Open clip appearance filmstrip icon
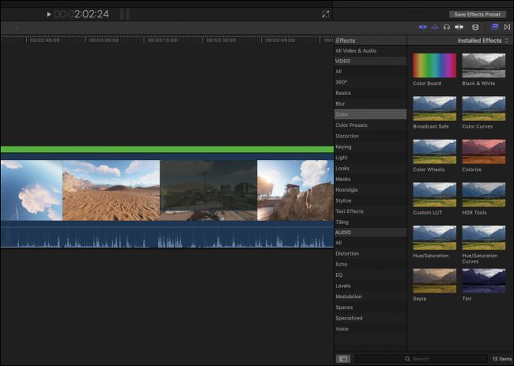The width and height of the screenshot is (514, 366). pyautogui.click(x=475, y=27)
